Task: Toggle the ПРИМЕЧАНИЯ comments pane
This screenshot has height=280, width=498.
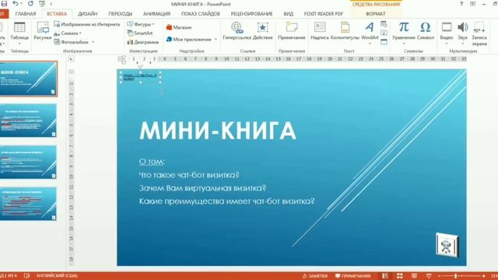Action: [x=352, y=276]
